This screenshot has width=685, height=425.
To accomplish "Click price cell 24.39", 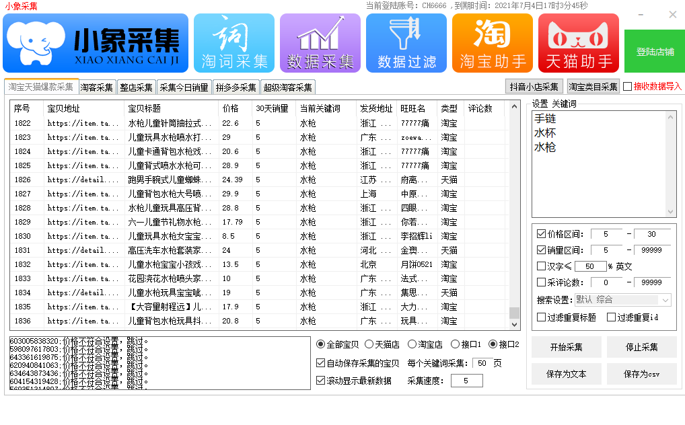I will click(232, 180).
